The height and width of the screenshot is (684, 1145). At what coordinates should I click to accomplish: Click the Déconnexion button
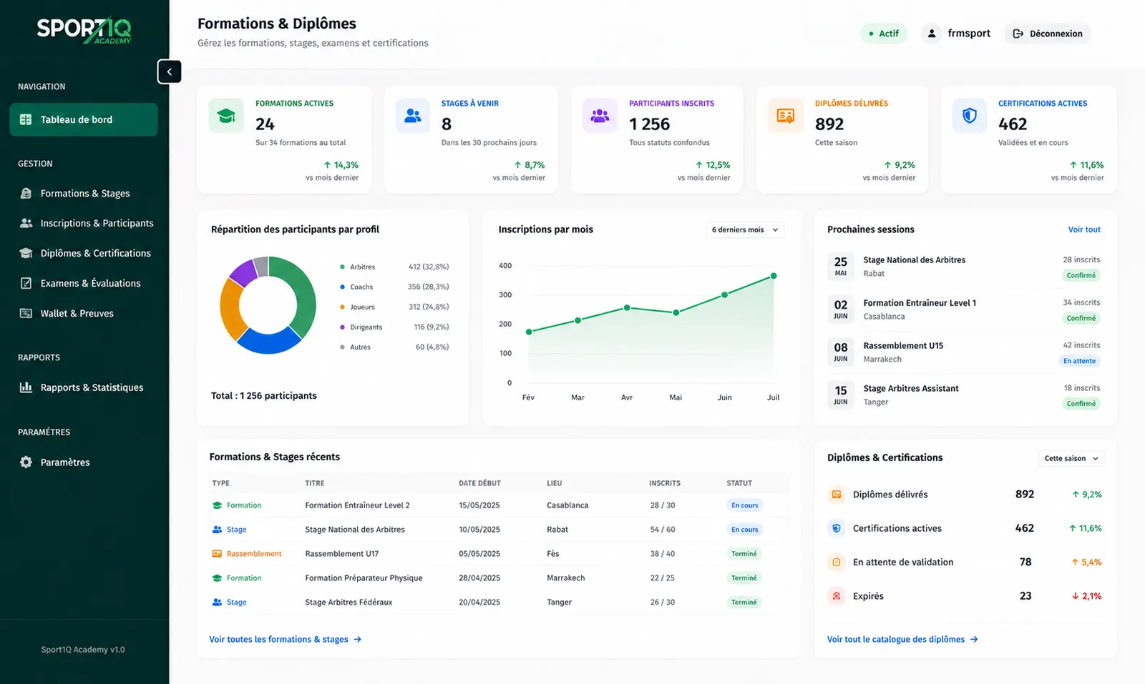(1048, 34)
